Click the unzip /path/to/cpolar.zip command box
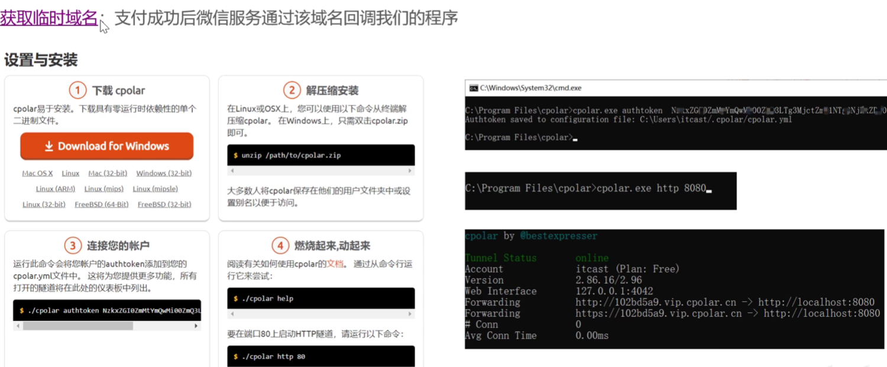Viewport: 887px width, 367px height. 321,155
